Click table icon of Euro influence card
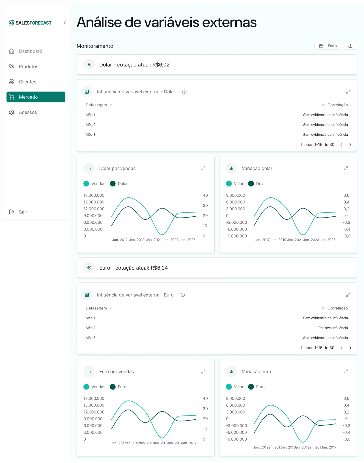Screen dimensions: 364x463 coord(87,295)
